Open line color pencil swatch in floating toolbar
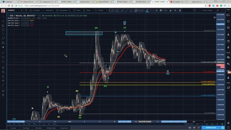The height and width of the screenshot is (130, 231). 147,10
